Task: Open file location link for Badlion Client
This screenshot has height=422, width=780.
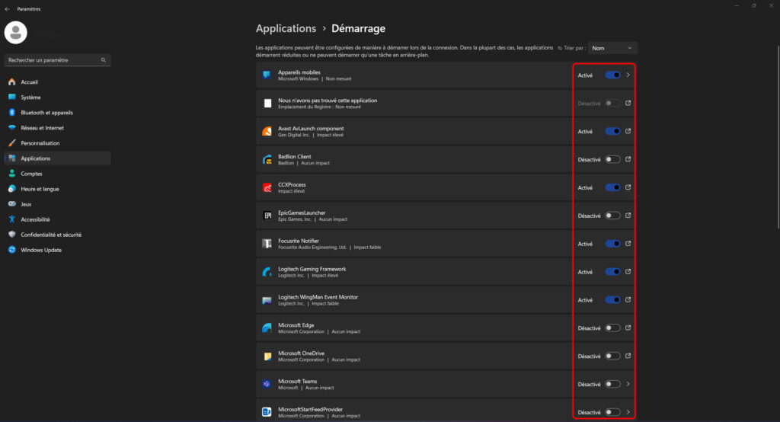Action: click(628, 159)
